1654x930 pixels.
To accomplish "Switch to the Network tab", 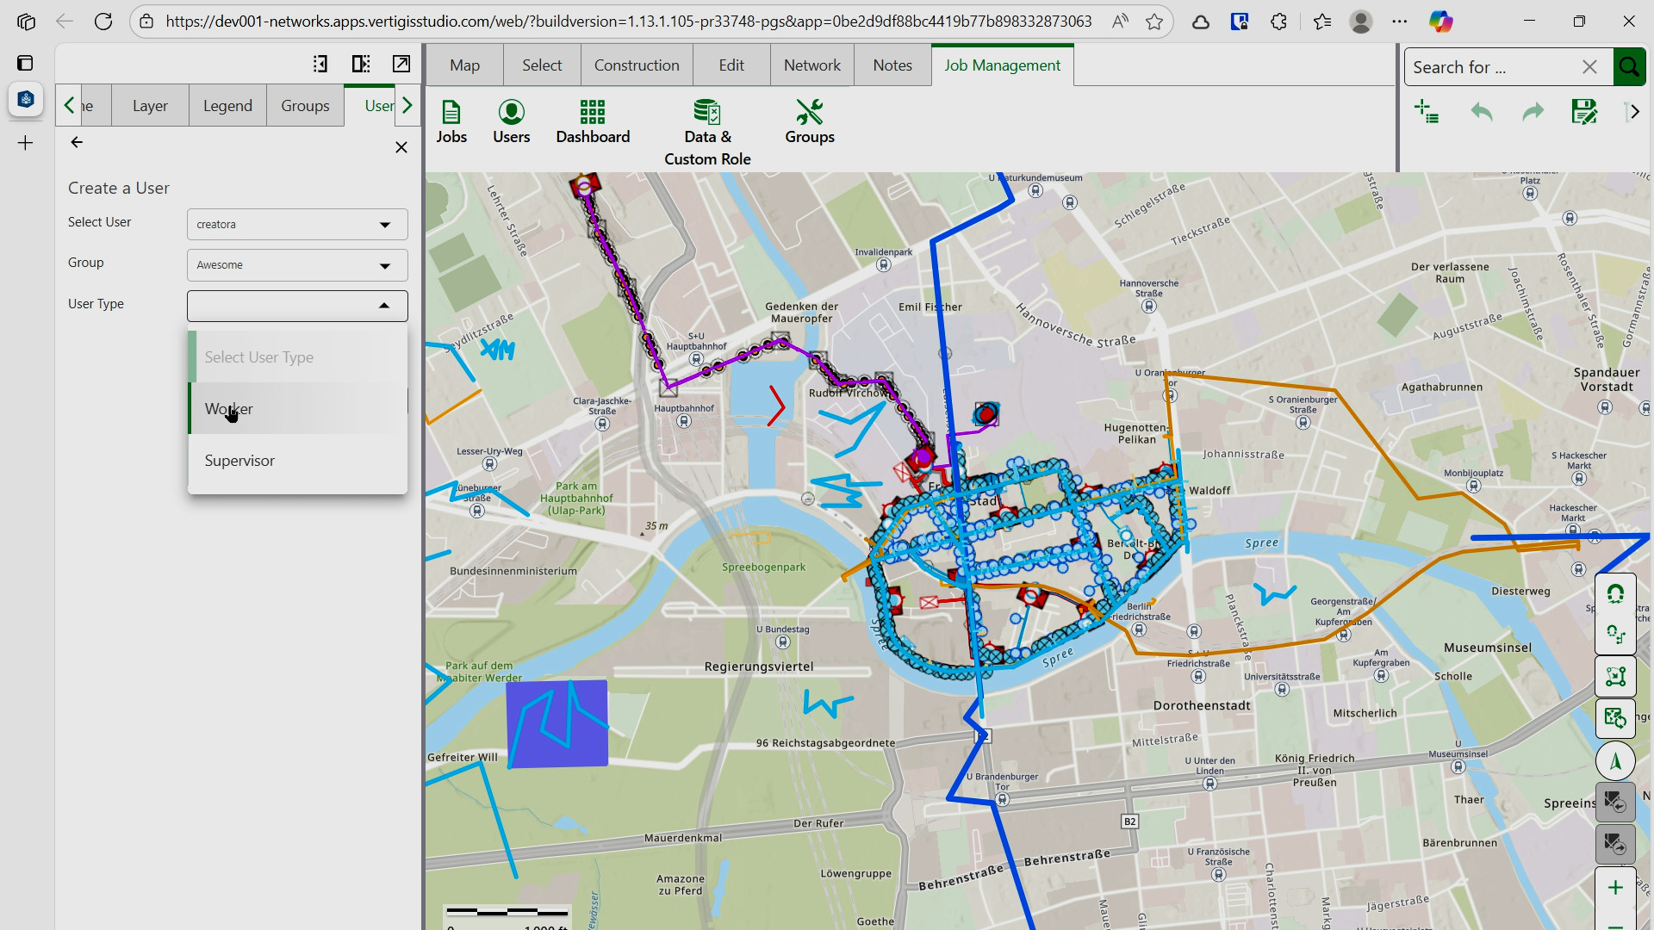I will pos(811,65).
